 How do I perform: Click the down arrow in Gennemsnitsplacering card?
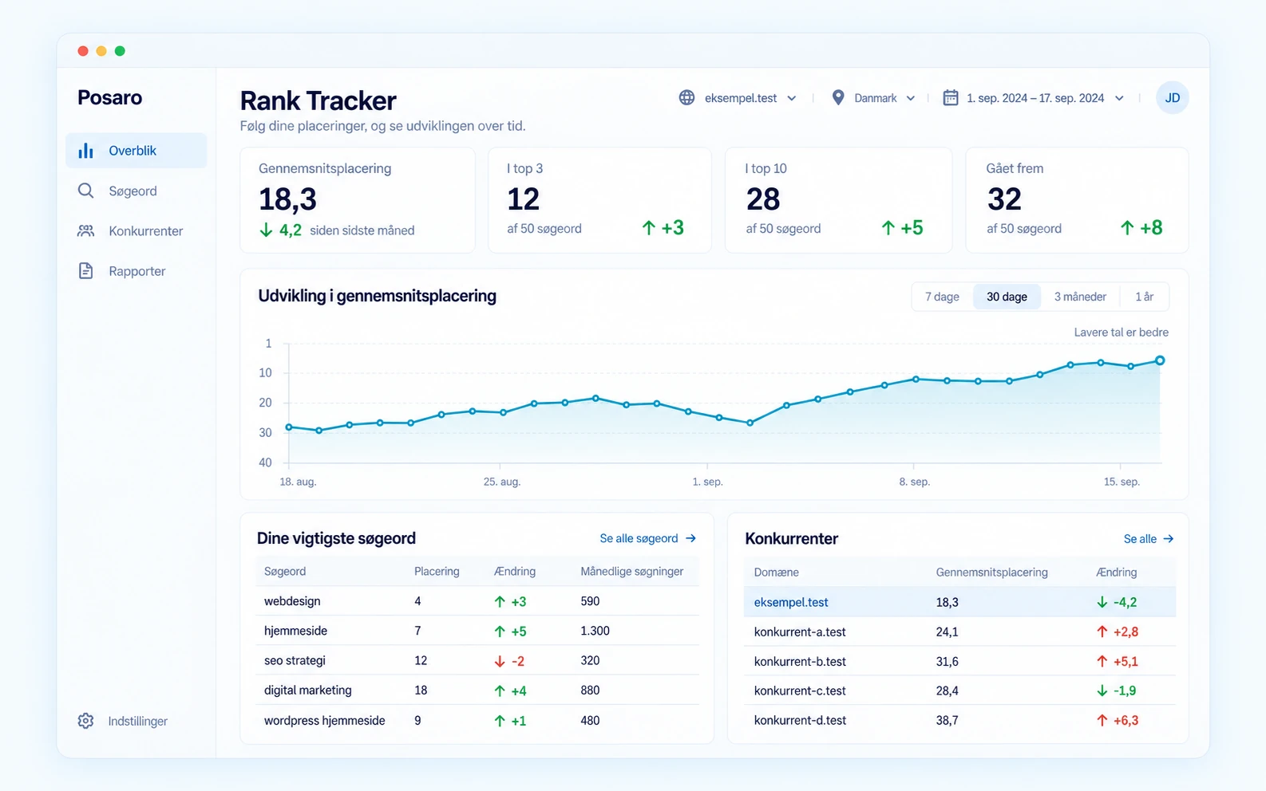(x=267, y=230)
